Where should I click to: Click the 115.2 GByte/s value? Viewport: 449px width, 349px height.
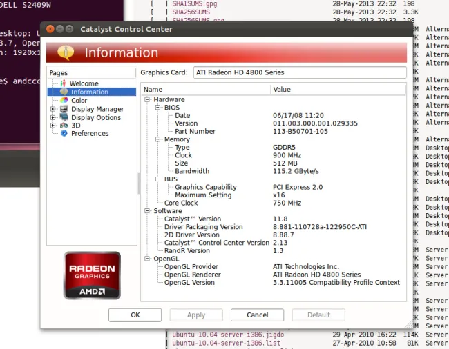point(296,171)
